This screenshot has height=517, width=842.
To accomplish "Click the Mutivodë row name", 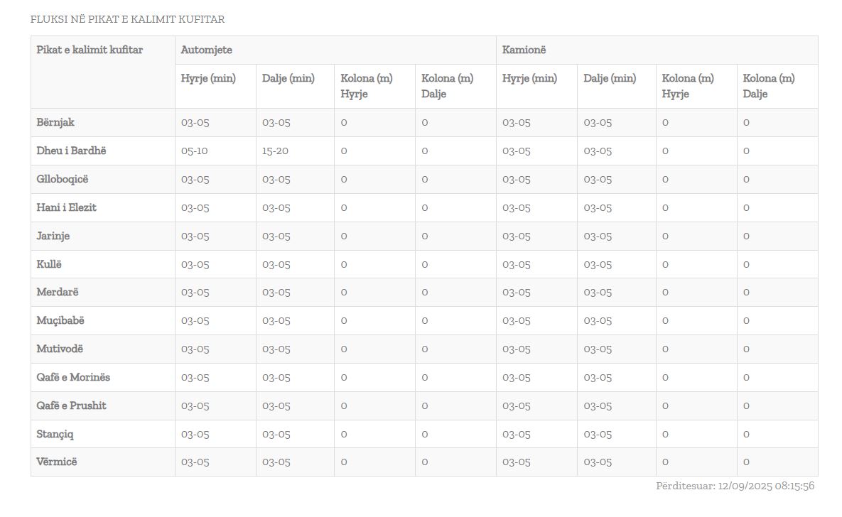I will (60, 349).
